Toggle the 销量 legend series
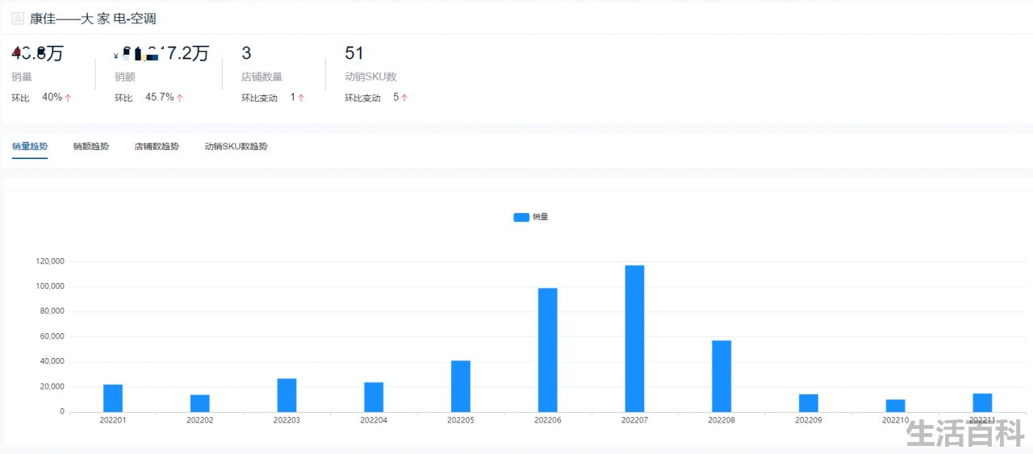 pos(531,217)
